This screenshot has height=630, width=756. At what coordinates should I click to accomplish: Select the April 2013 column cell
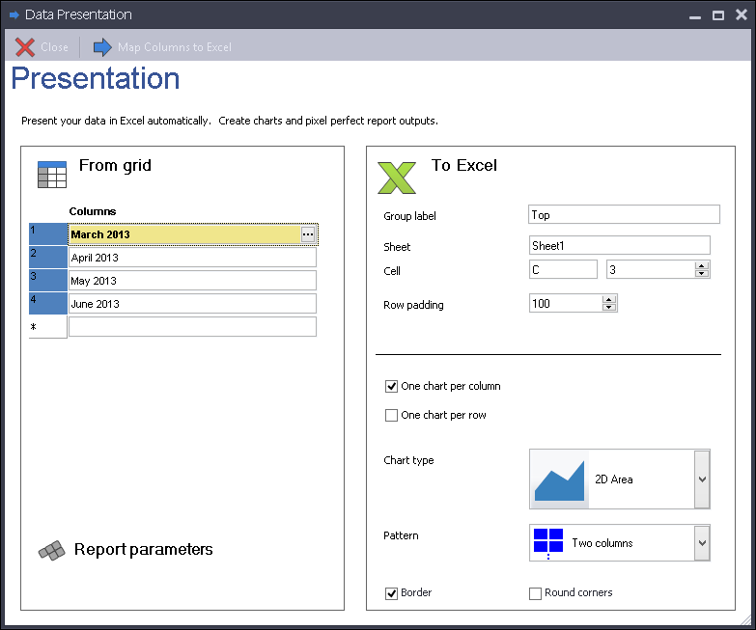192,258
